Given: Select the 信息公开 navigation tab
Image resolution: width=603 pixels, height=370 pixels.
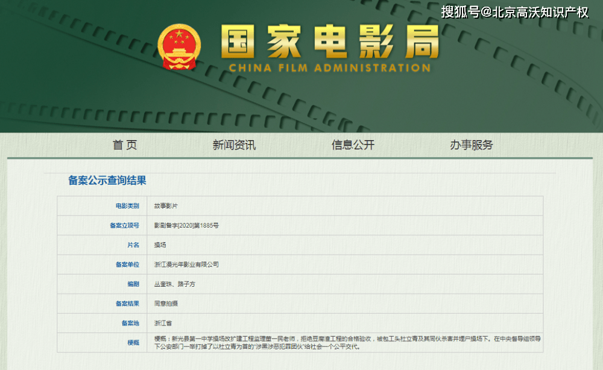Looking at the screenshot, I should click(x=353, y=145).
